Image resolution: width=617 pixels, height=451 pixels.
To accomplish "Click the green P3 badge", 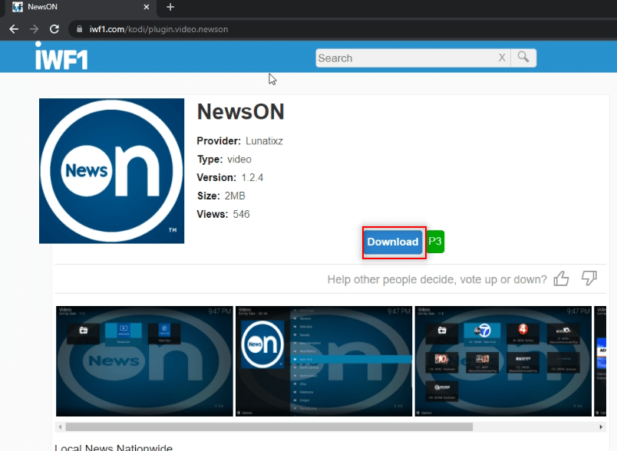I will tap(435, 241).
